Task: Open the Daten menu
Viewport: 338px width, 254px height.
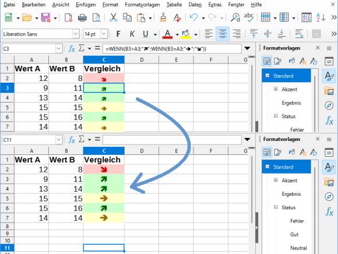Action: (195, 5)
